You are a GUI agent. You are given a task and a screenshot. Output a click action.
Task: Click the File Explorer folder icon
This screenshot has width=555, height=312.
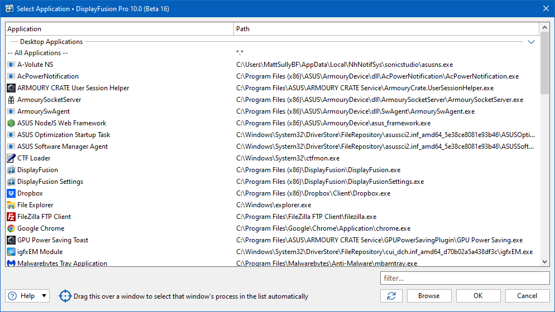pos(11,205)
